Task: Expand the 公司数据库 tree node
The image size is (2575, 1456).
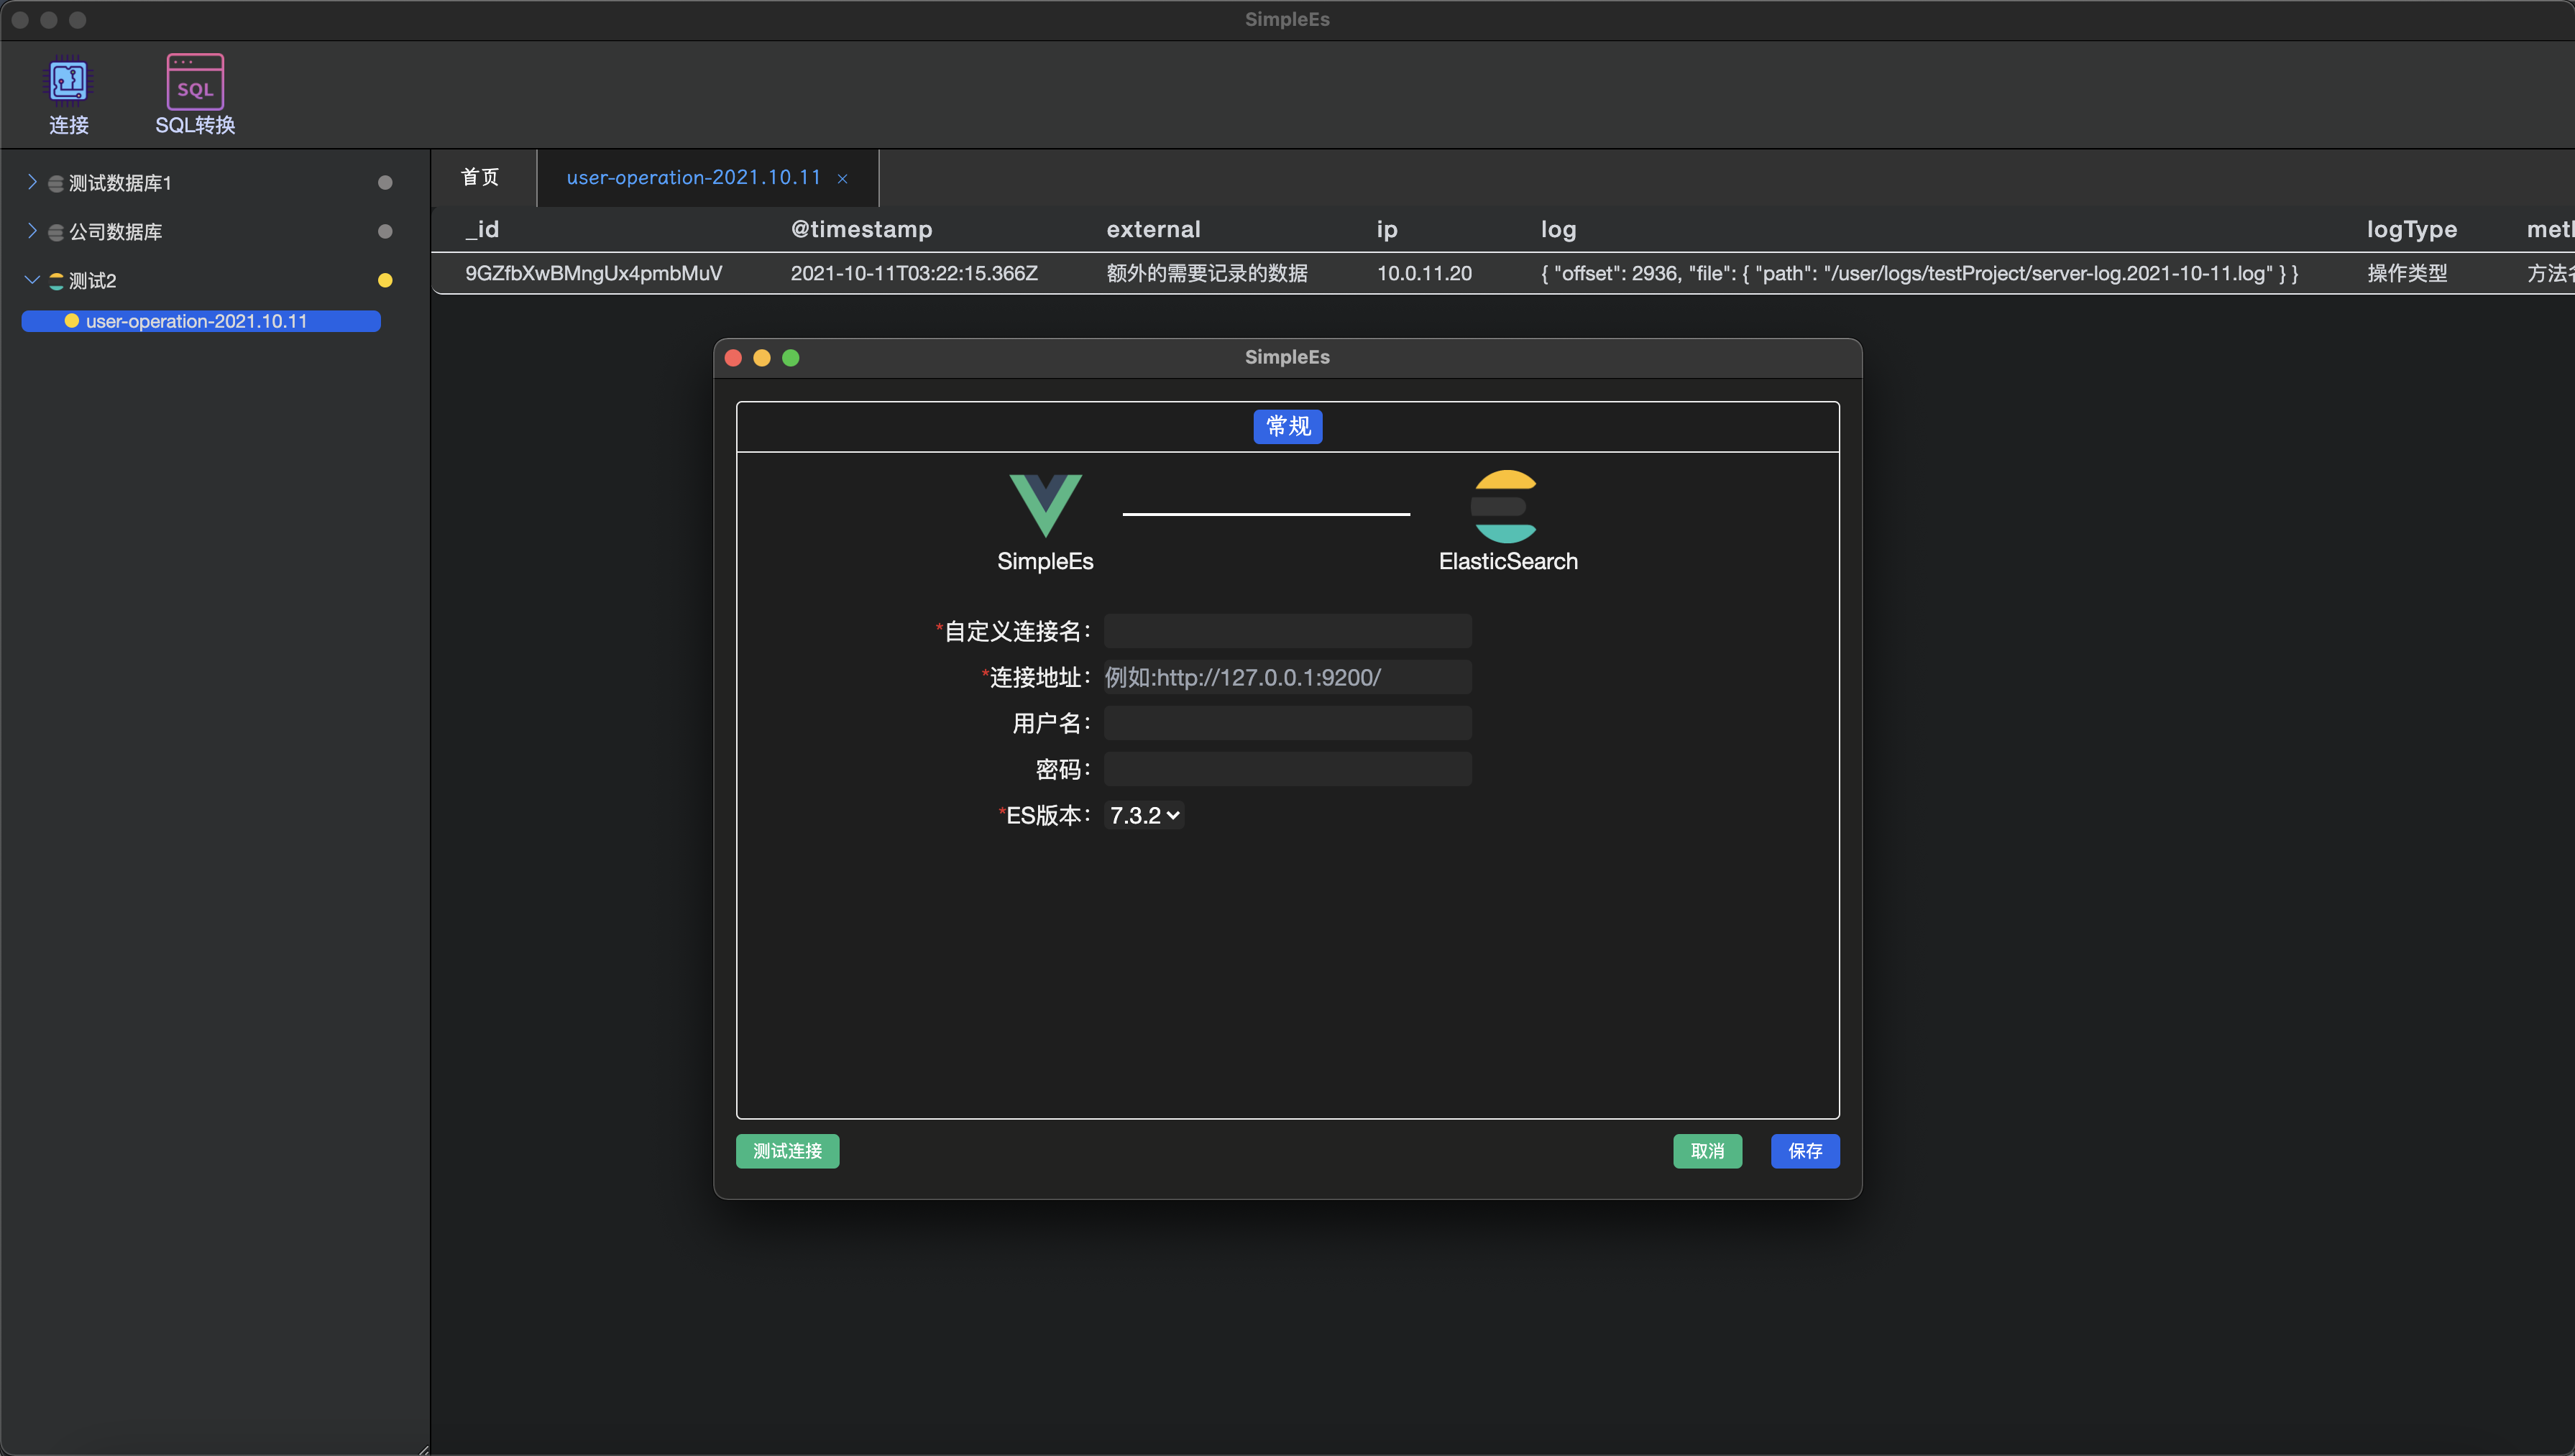Action: click(x=32, y=231)
